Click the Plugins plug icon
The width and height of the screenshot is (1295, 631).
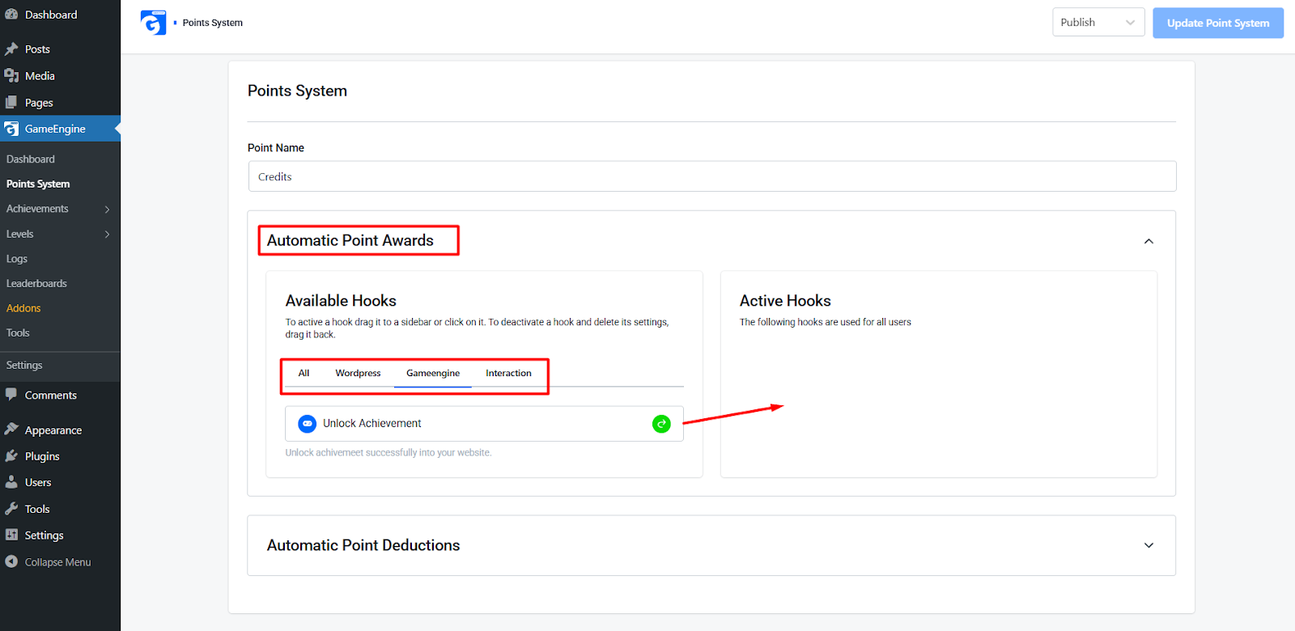pyautogui.click(x=11, y=456)
